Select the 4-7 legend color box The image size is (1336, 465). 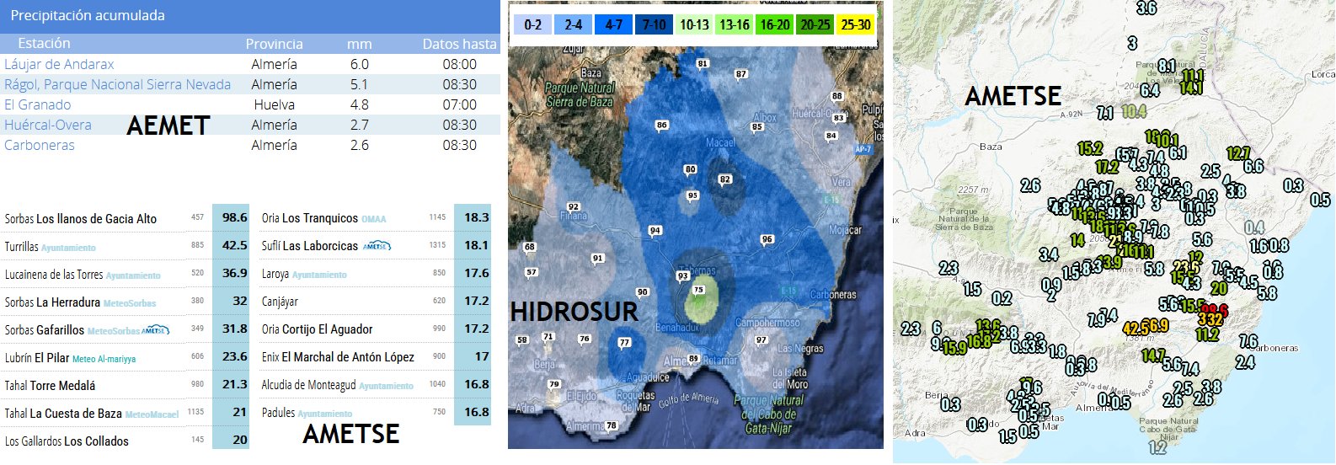[614, 24]
